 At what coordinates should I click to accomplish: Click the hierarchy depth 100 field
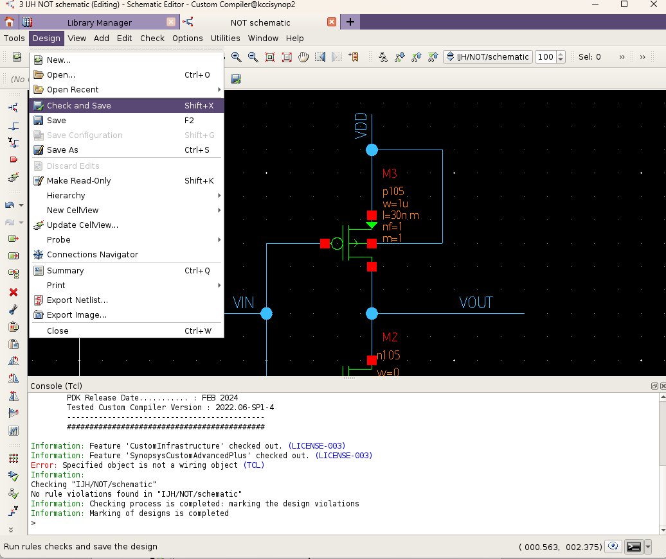pyautogui.click(x=545, y=57)
